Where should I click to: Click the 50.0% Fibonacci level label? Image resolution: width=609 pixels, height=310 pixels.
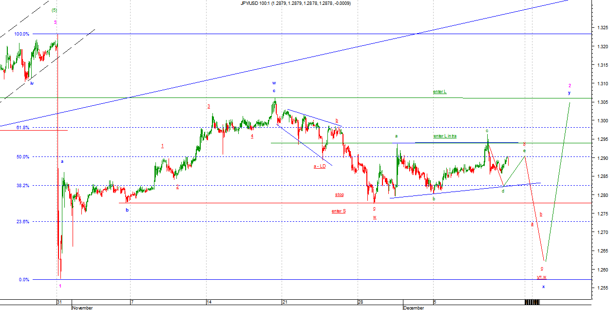[22, 157]
